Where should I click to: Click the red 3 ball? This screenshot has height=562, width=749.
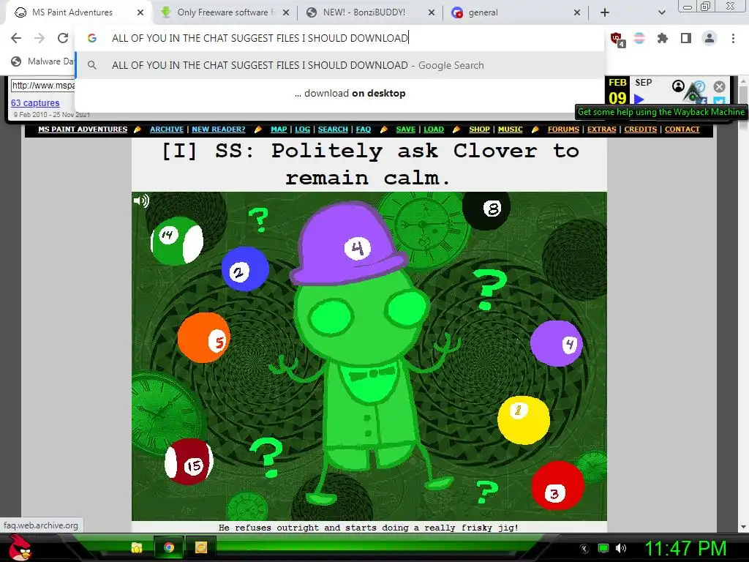coord(557,486)
